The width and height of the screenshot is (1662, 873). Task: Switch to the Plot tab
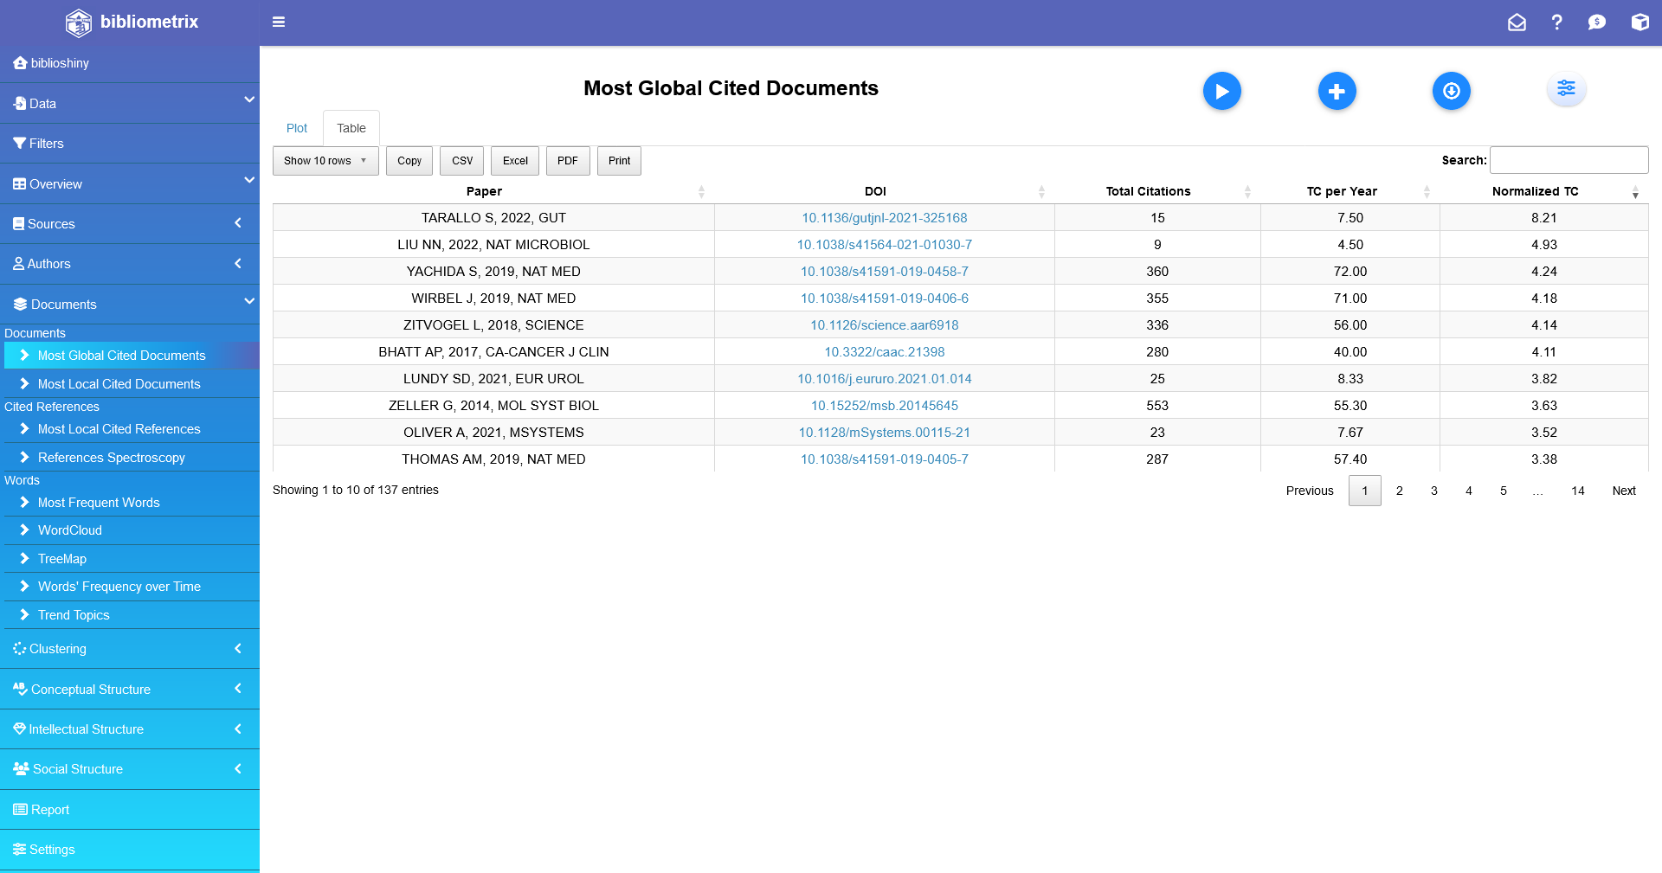coord(296,128)
